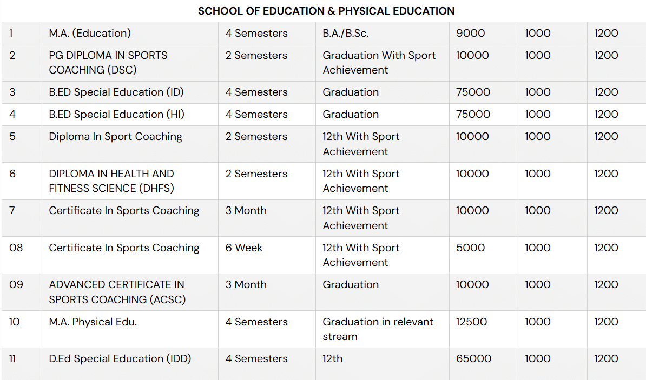The height and width of the screenshot is (380, 646).
Task: Select Graduation in relevant stream eligibility
Action: click(x=378, y=329)
